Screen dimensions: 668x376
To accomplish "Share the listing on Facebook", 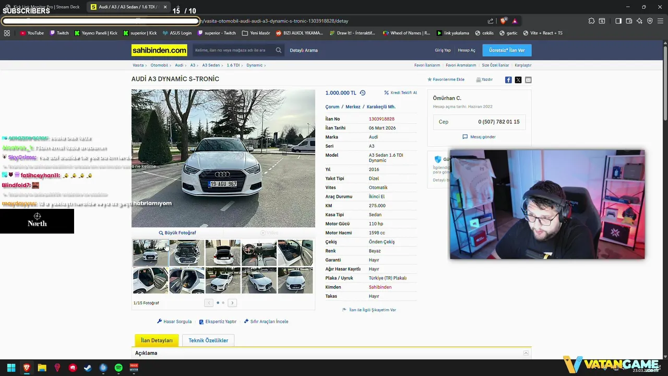I will (508, 80).
